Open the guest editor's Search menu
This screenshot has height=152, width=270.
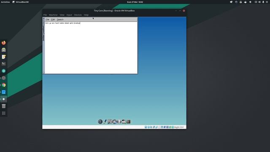click(60, 19)
